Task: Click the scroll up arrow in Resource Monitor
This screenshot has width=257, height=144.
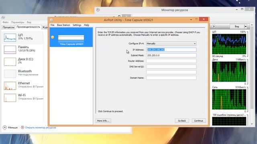Action: point(252,25)
